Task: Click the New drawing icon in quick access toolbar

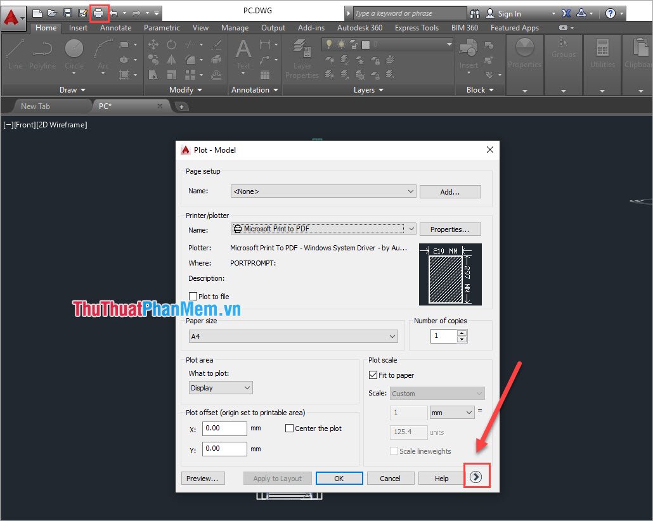Action: 37,13
